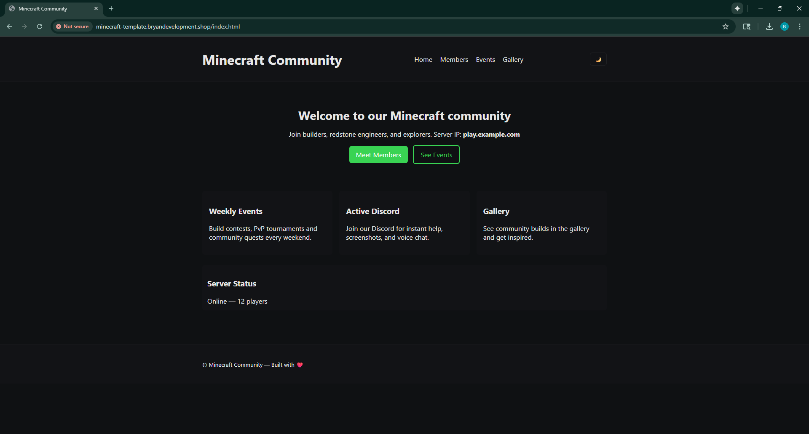Image resolution: width=809 pixels, height=434 pixels.
Task: Close the Minecraft Community tab
Action: pyautogui.click(x=96, y=8)
